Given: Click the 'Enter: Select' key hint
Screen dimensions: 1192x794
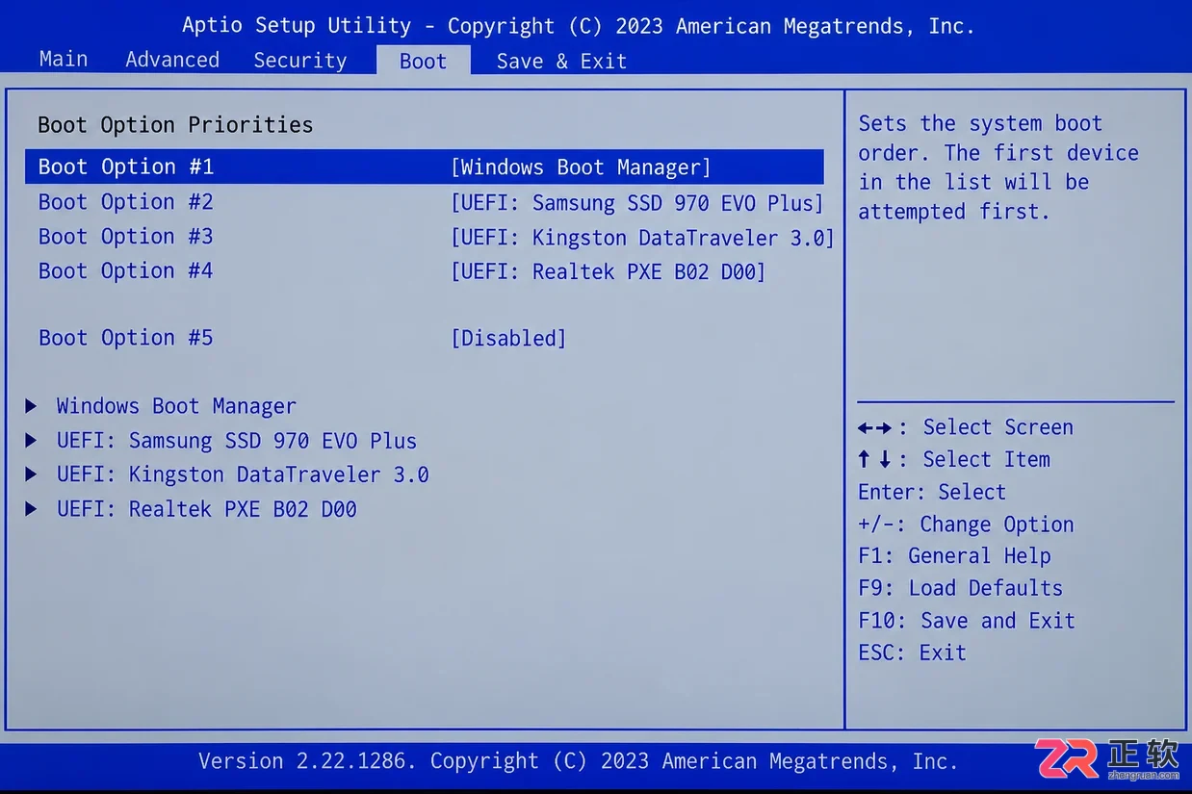Looking at the screenshot, I should [x=932, y=492].
